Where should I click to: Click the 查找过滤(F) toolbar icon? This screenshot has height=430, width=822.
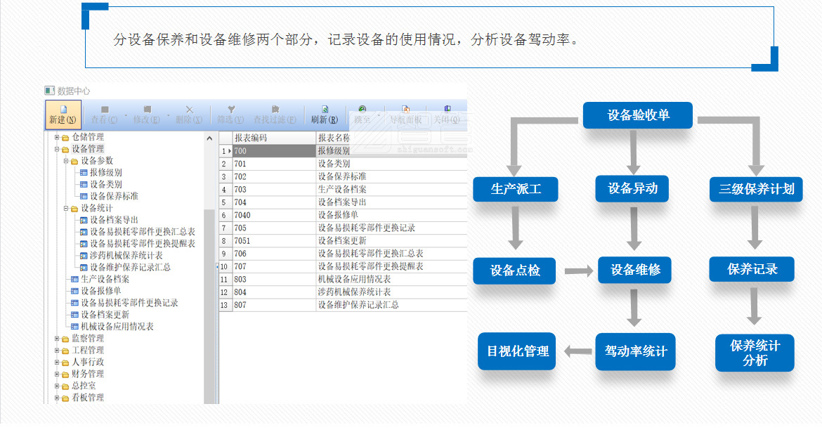coord(275,115)
